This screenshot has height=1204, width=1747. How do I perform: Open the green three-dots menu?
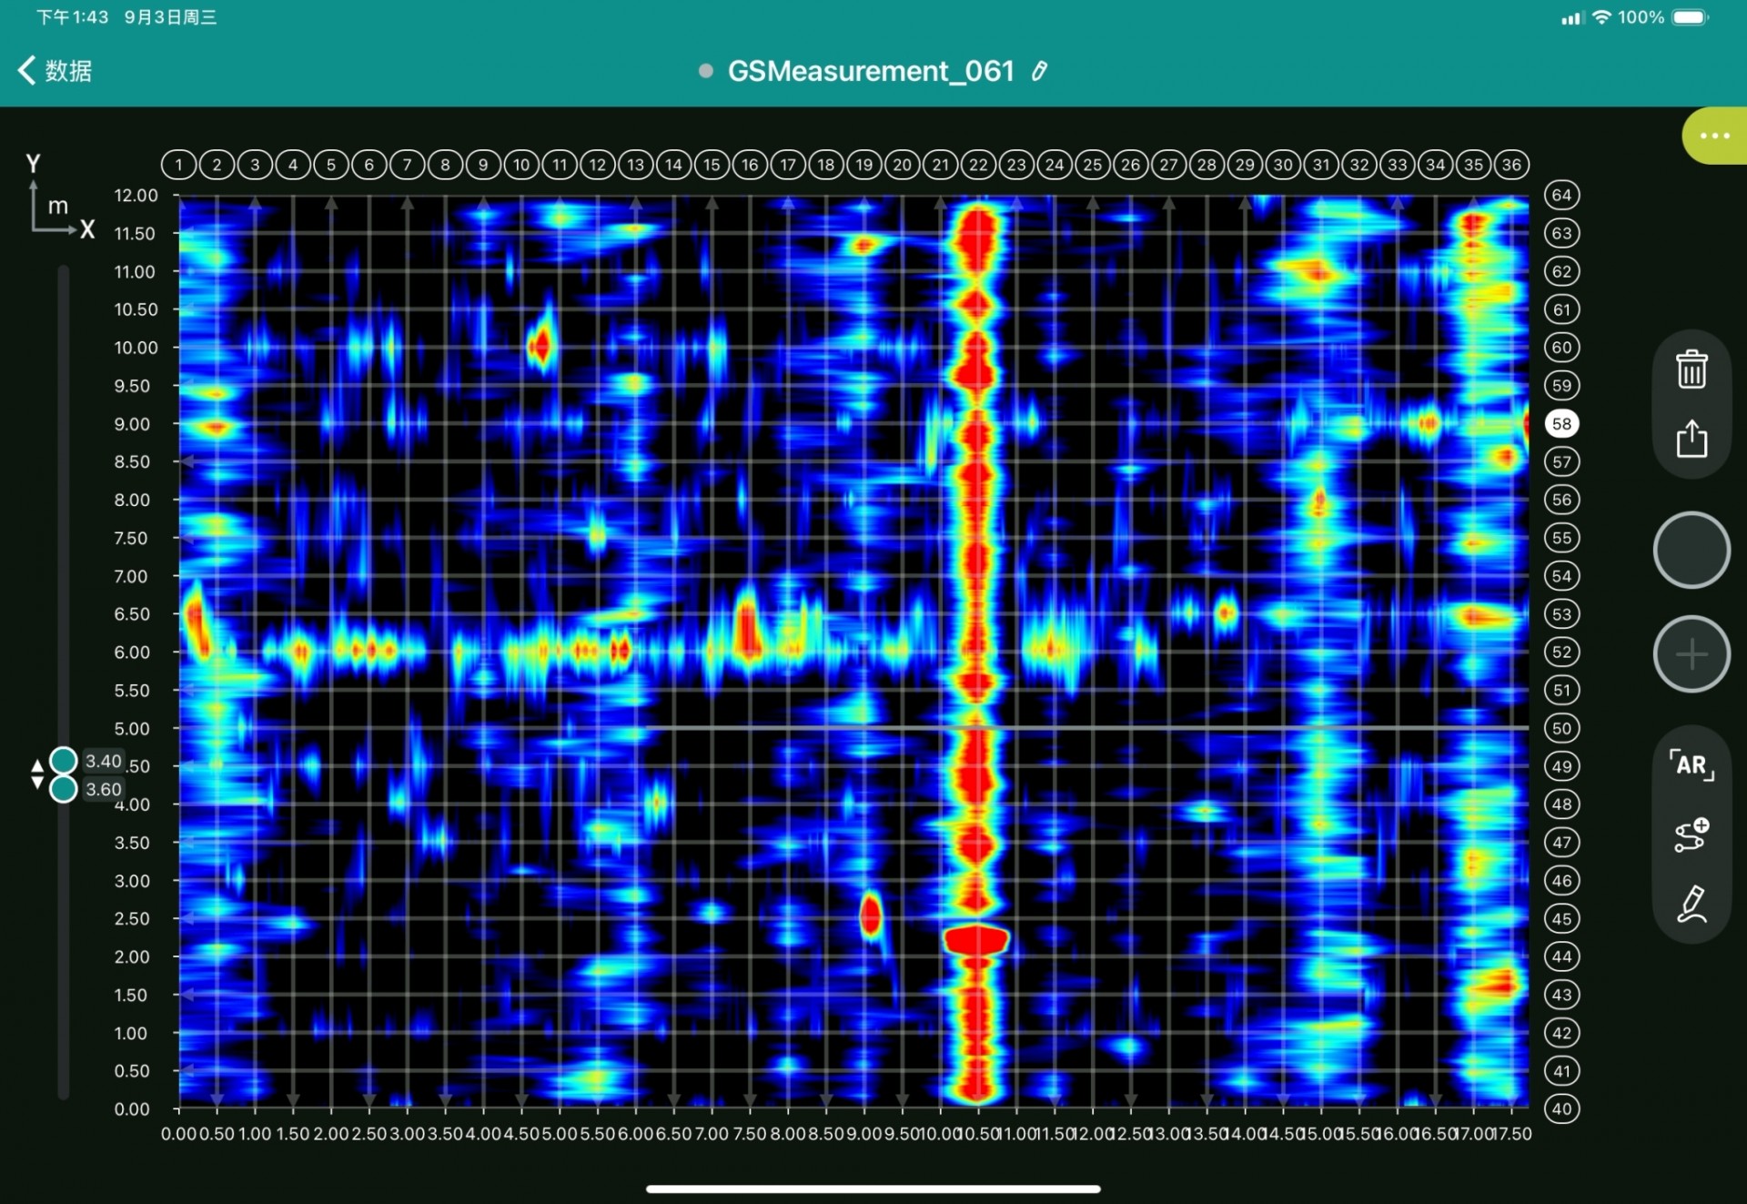[x=1714, y=137]
